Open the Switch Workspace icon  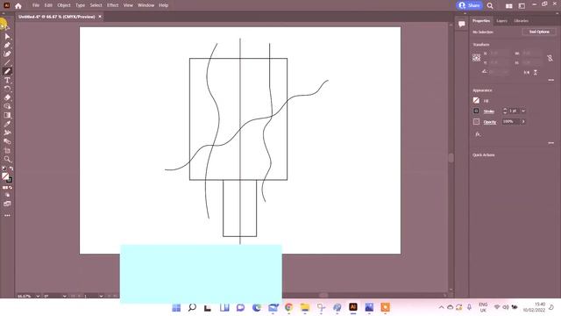[x=522, y=6]
